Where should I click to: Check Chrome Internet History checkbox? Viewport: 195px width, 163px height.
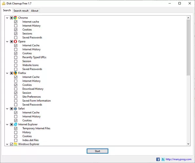(16, 26)
